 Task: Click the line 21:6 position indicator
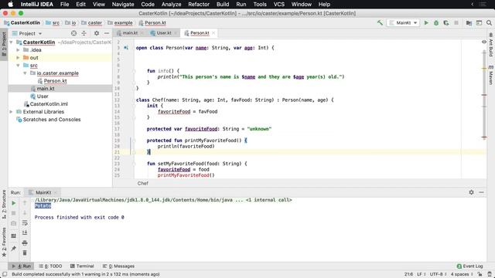(x=408, y=274)
